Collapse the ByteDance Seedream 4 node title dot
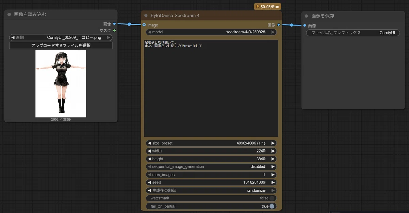409x213 pixels. tap(146, 15)
